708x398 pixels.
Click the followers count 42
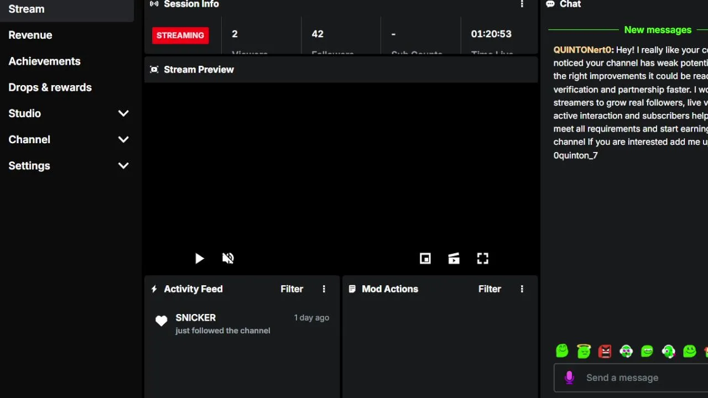(x=317, y=34)
